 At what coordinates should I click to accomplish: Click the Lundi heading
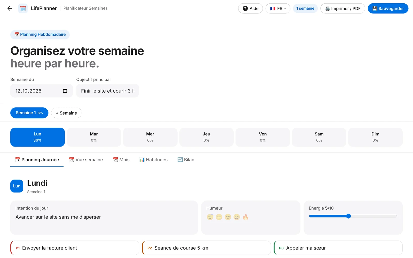click(37, 183)
